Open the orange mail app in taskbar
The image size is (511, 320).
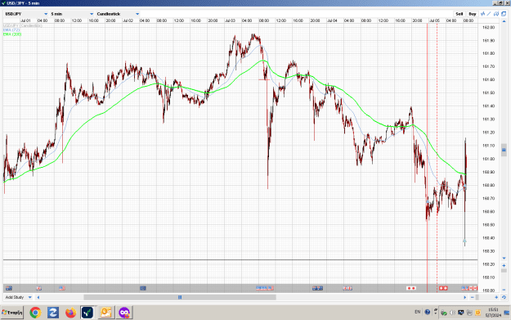[x=106, y=313]
